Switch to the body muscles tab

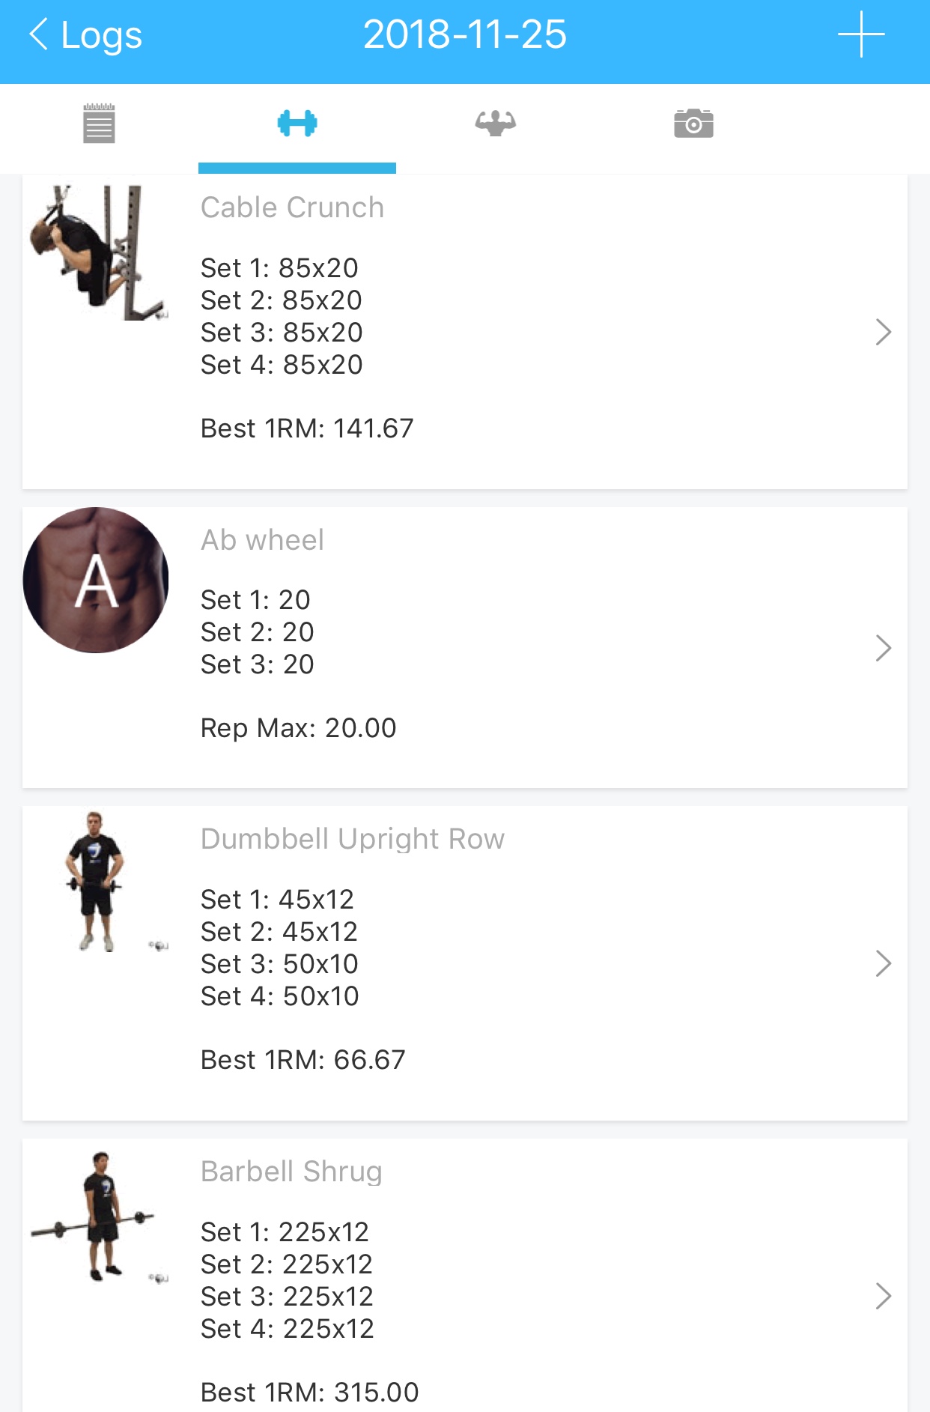coord(495,124)
